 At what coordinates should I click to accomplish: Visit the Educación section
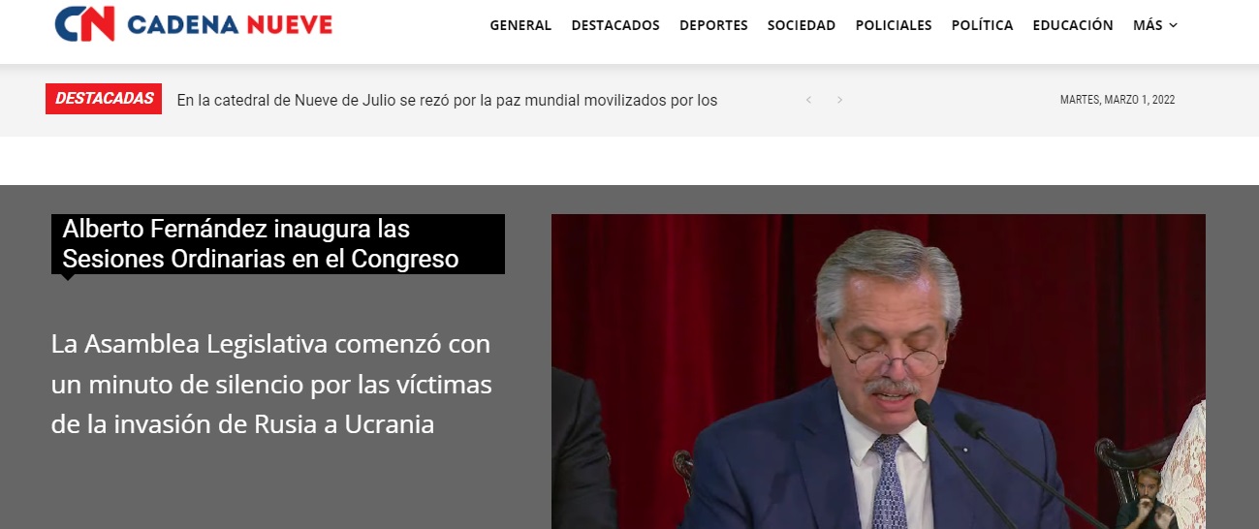point(1073,26)
